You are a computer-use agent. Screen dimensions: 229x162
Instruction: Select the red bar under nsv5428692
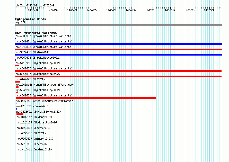[20, 114]
